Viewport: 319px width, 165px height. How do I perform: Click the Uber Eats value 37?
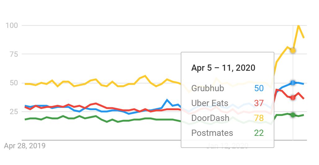click(259, 103)
